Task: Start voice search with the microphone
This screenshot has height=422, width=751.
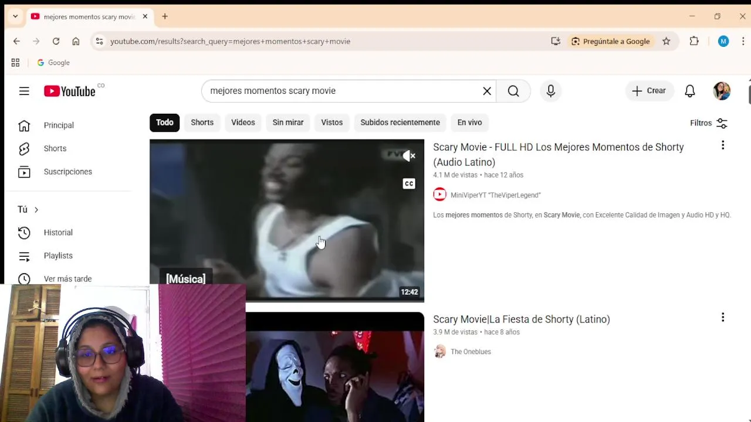Action: click(551, 91)
